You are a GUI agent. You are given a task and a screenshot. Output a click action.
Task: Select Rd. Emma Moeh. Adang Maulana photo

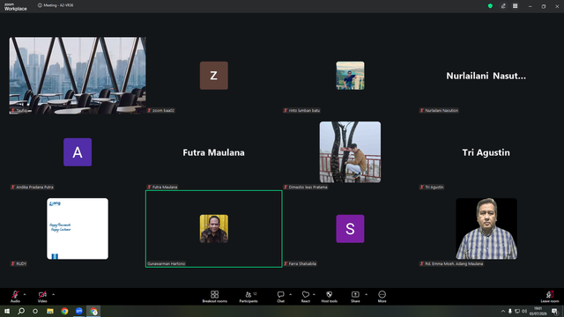tap(486, 229)
